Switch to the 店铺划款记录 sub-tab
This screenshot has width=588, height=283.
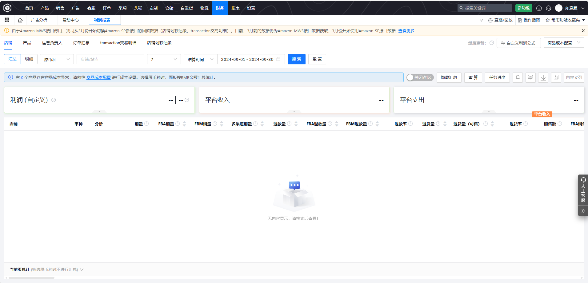(159, 43)
